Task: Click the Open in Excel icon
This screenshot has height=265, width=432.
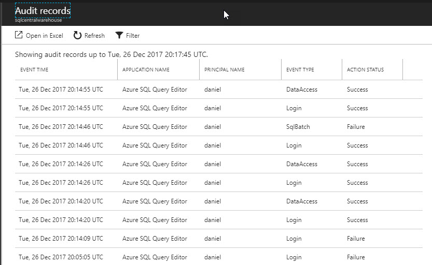Action: (19, 35)
